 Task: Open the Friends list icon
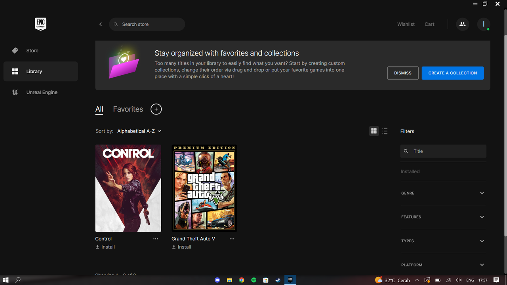(x=462, y=24)
